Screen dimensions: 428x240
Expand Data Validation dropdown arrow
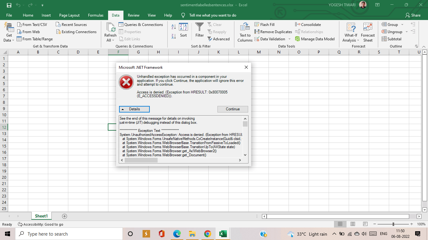pos(290,39)
